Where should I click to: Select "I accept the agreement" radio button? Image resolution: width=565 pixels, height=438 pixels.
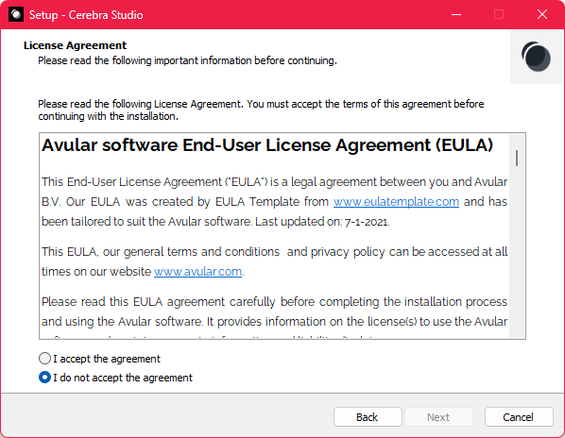click(x=44, y=359)
